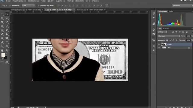The height and width of the screenshot is (108, 193).
Task: Open the Слой auto-select dropdown
Action: [28, 5]
